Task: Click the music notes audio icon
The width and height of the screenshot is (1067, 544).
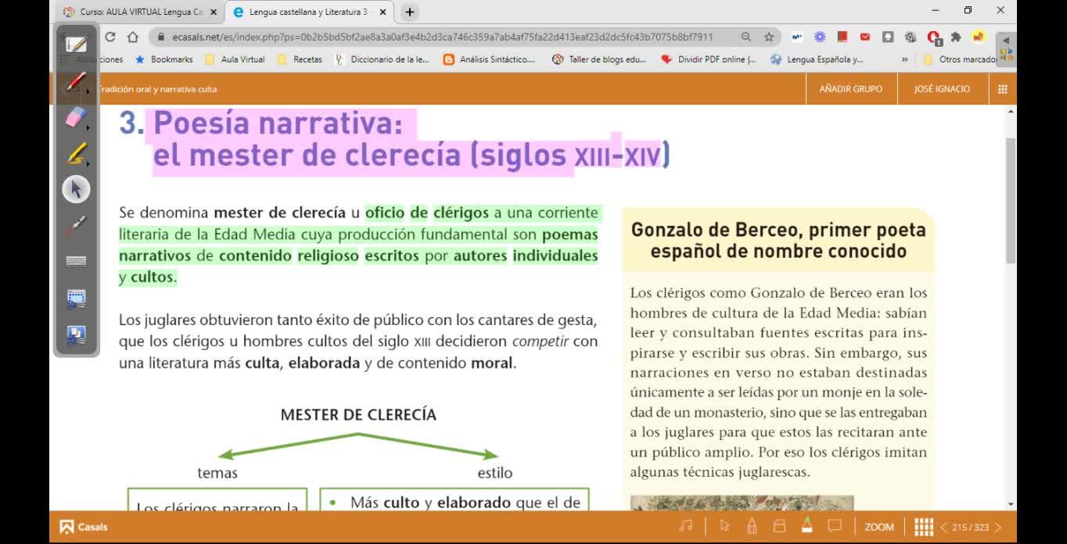Action: [x=686, y=527]
